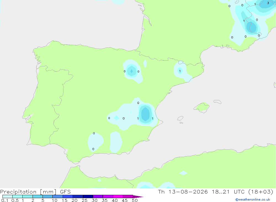Click the 2–5 mm legend color swatch
276x202 pixels.
38,196
